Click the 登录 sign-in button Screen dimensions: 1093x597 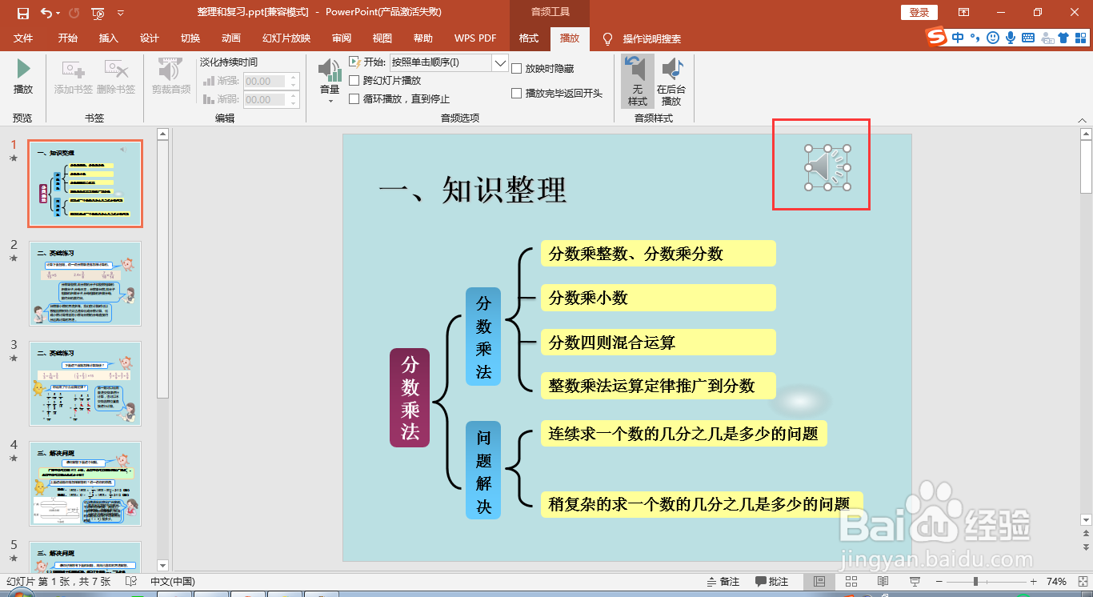919,13
